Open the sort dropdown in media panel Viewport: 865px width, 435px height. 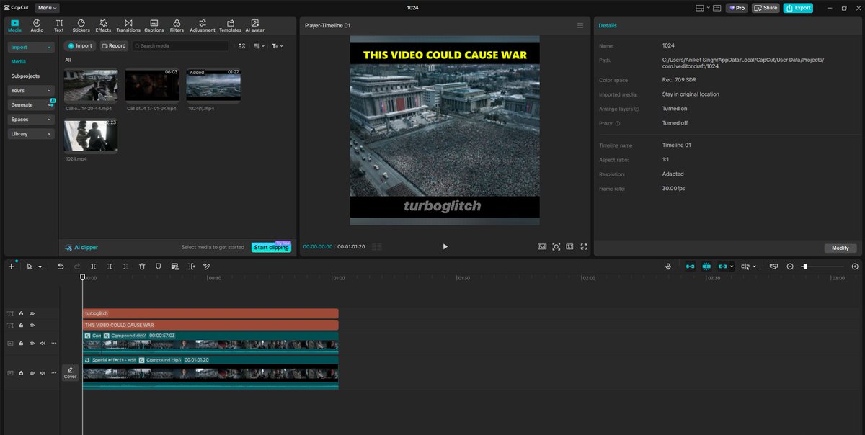click(259, 45)
